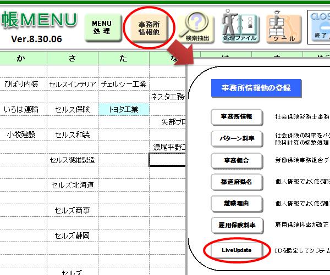This screenshot has height=275, width=330.
Task: Select the highlighted トヨタ工業 cell
Action: tap(124, 109)
